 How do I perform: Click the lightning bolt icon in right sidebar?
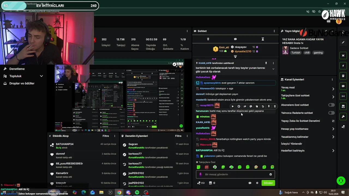343,66
